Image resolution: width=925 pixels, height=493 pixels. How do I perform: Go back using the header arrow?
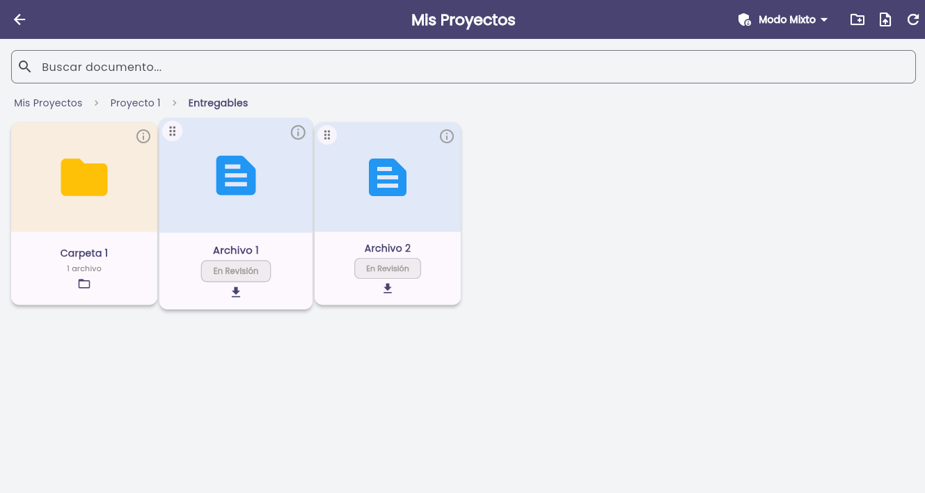19,19
